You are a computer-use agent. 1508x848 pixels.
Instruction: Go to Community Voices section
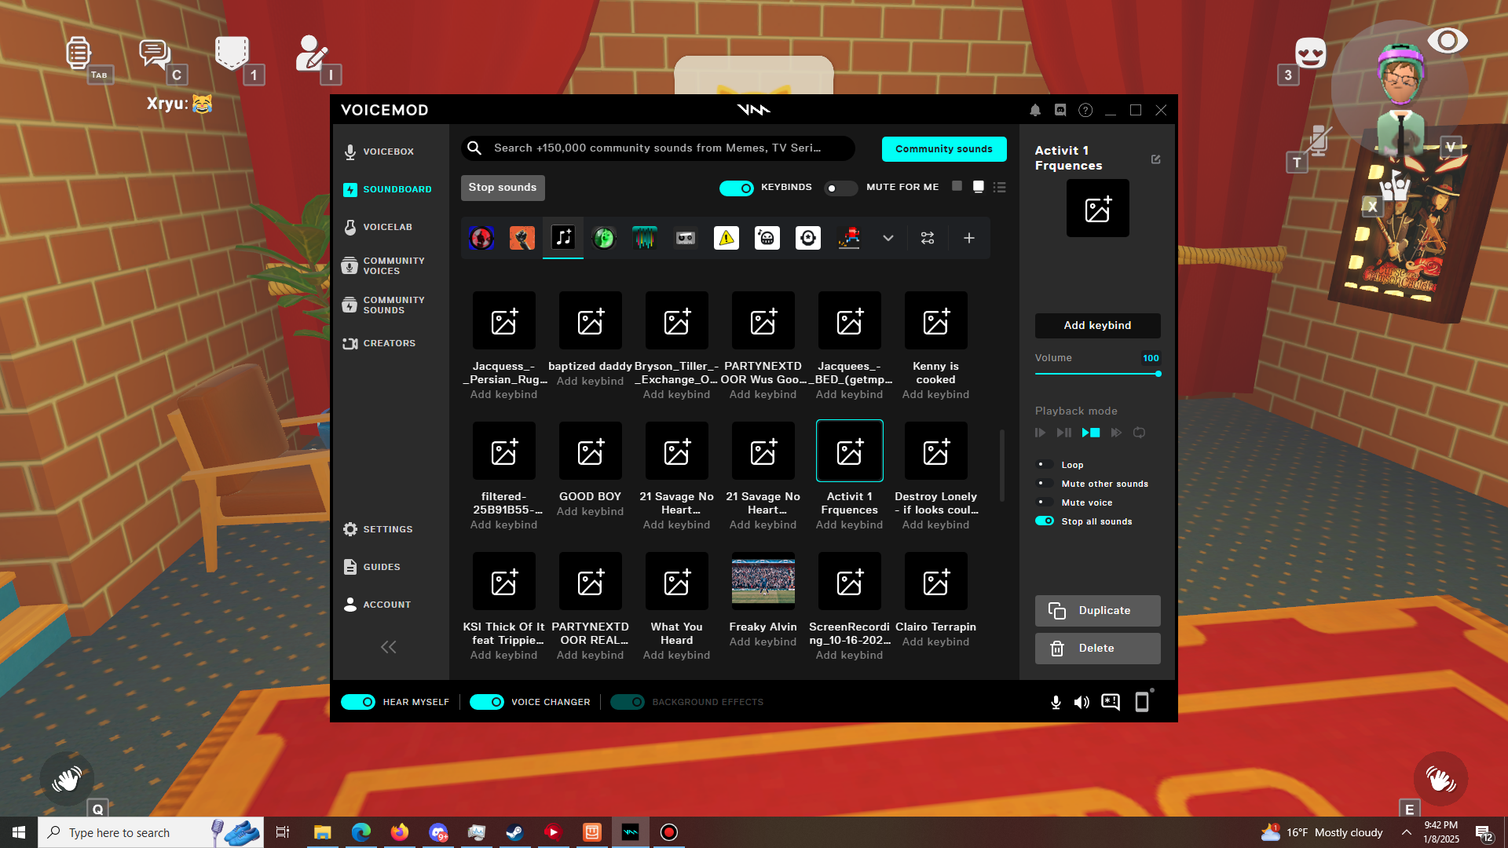click(393, 265)
